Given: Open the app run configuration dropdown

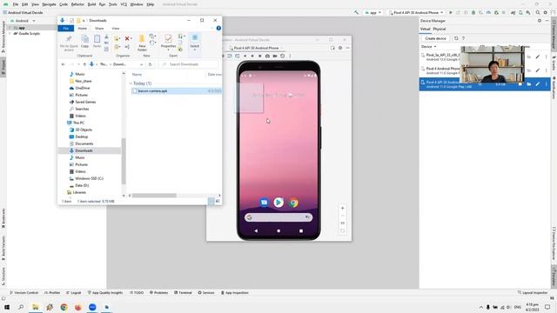Looking at the screenshot, I should (373, 12).
